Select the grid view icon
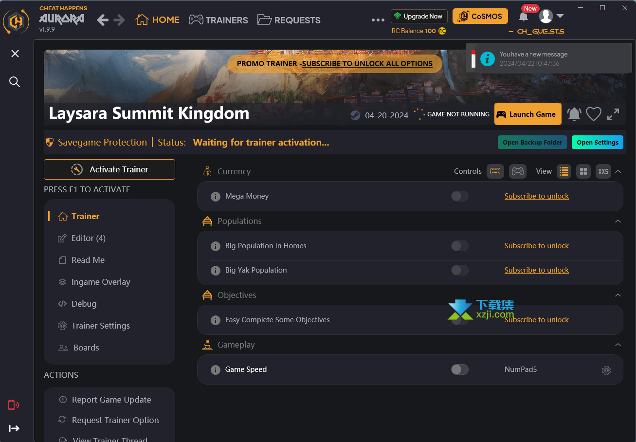The image size is (636, 442). point(583,171)
